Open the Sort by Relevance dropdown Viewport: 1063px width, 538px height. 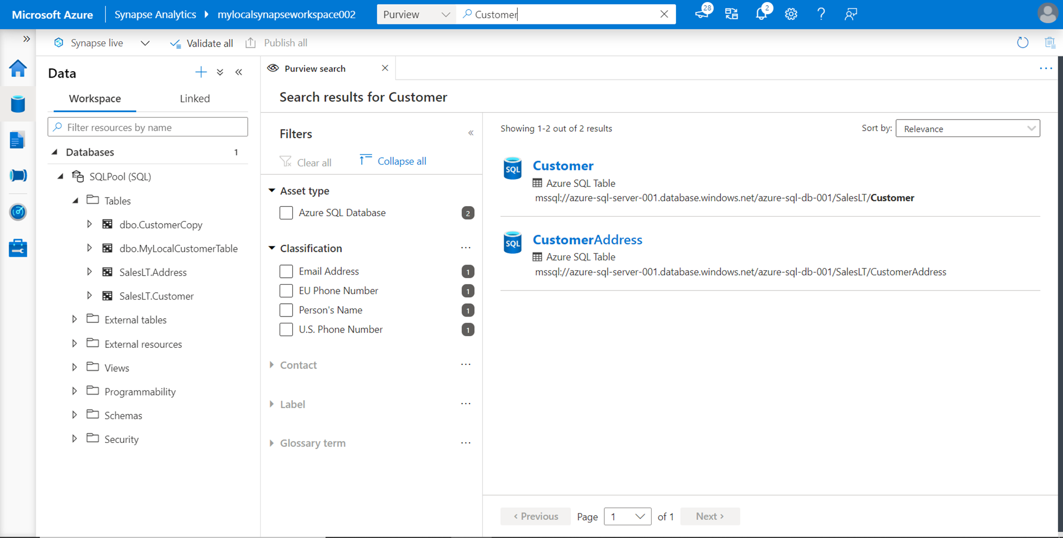pos(967,129)
